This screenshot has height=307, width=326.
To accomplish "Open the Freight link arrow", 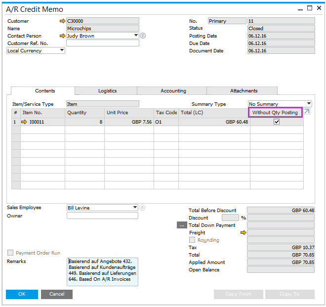I will click(x=243, y=232).
